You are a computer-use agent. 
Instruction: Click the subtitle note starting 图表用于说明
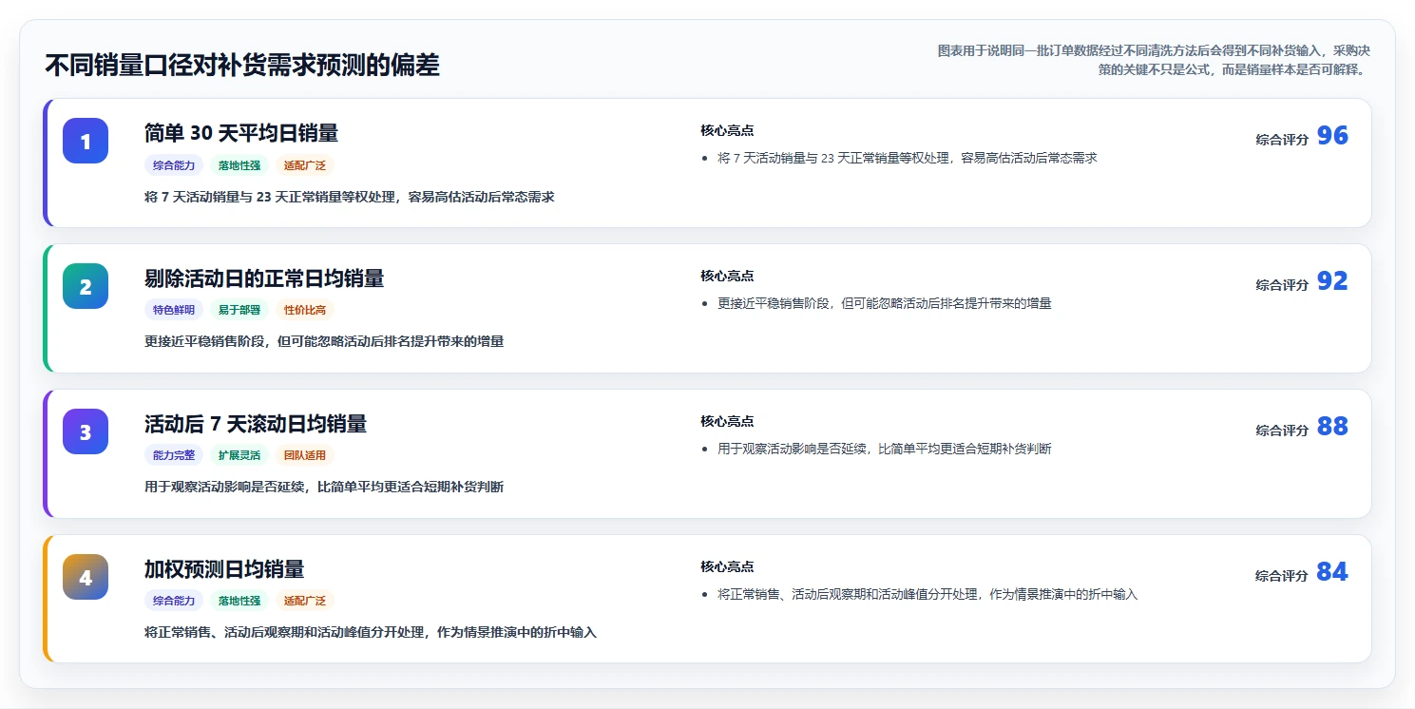(x=1154, y=60)
